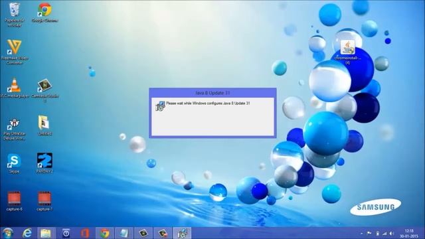
Task: Launch Microsoft Office from the taskbar
Action: tap(85, 233)
